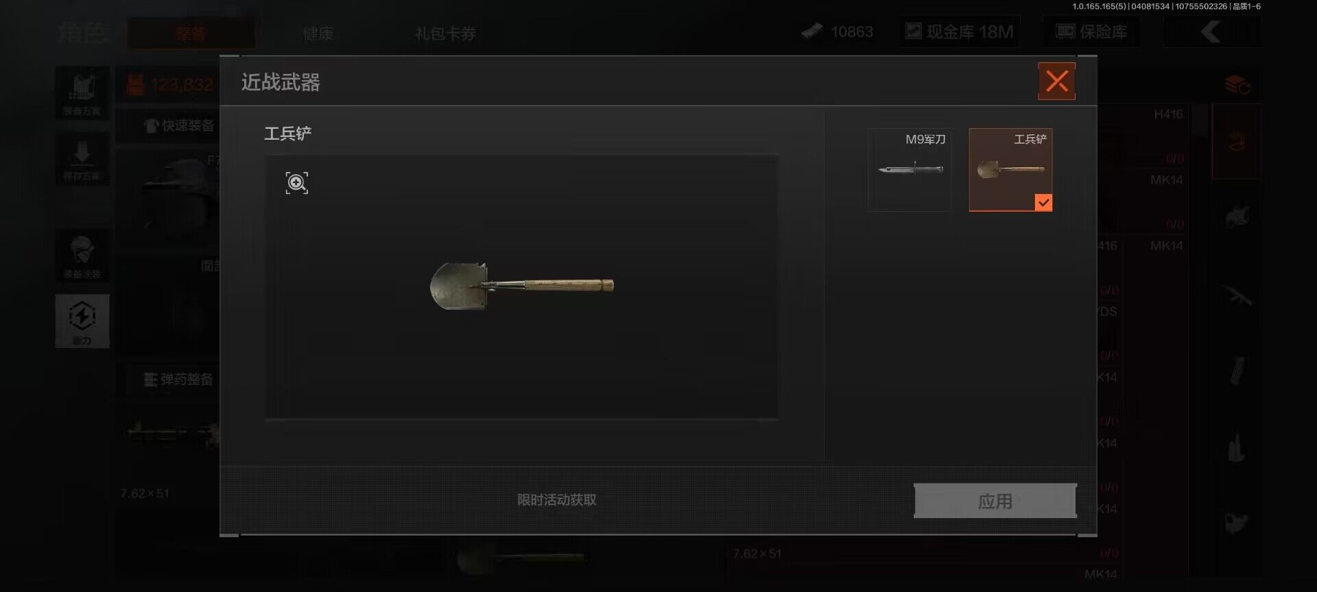Click the magnifier zoom icon in the weapon preview
Image resolution: width=1317 pixels, height=592 pixels.
297,183
